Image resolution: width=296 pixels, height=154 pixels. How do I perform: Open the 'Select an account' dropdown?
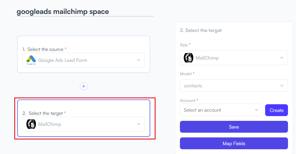point(221,110)
